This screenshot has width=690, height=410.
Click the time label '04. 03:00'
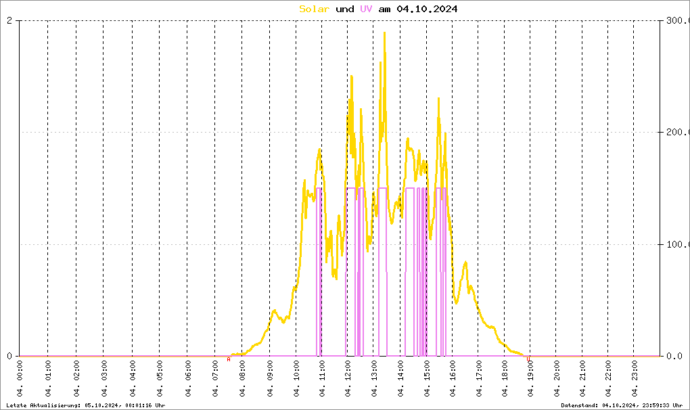coord(104,379)
